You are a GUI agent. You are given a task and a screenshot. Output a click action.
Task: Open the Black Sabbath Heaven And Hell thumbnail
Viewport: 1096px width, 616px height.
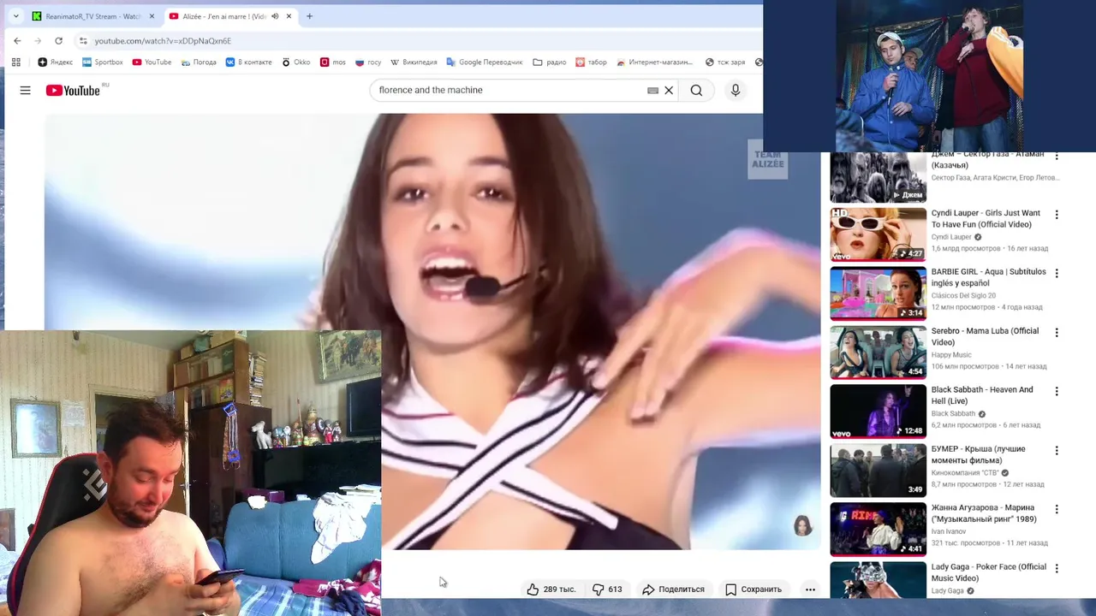coord(879,412)
